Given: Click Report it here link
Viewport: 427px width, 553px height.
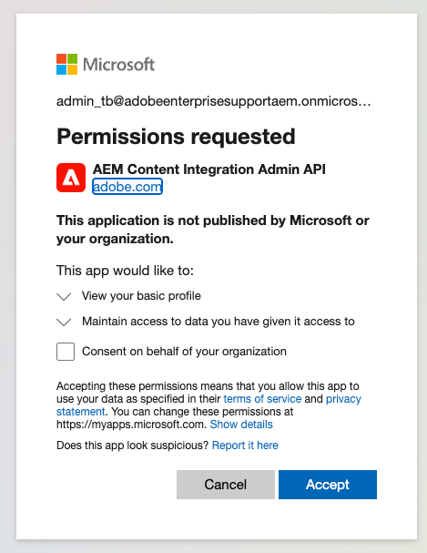Looking at the screenshot, I should coord(245,445).
